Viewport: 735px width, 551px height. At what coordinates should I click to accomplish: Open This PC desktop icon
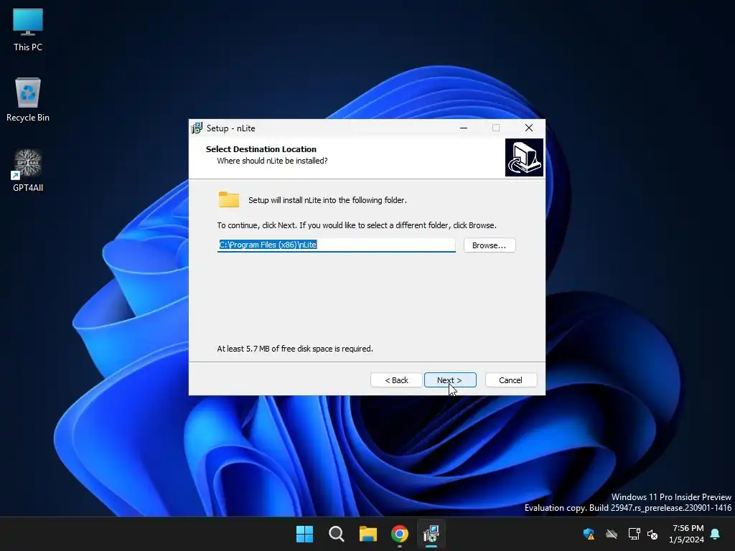click(x=28, y=29)
